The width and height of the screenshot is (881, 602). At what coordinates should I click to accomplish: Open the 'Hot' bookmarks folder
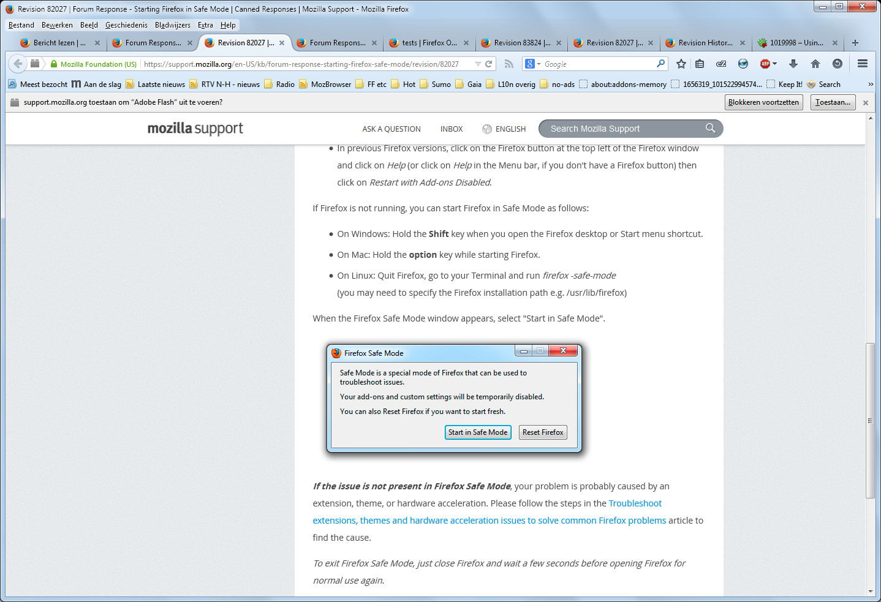(403, 85)
